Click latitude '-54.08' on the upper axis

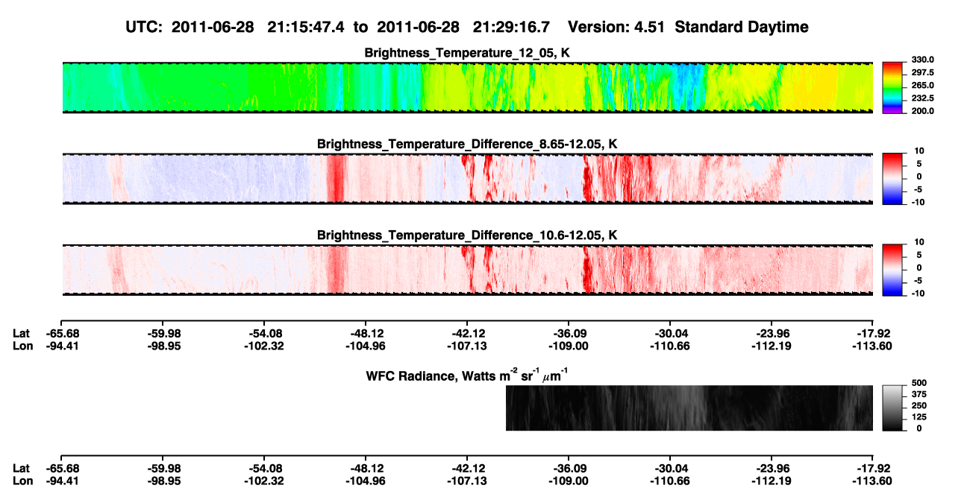(x=264, y=333)
